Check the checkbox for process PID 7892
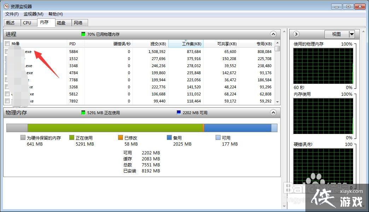Viewport: 369px width, 212px height. click(x=7, y=101)
